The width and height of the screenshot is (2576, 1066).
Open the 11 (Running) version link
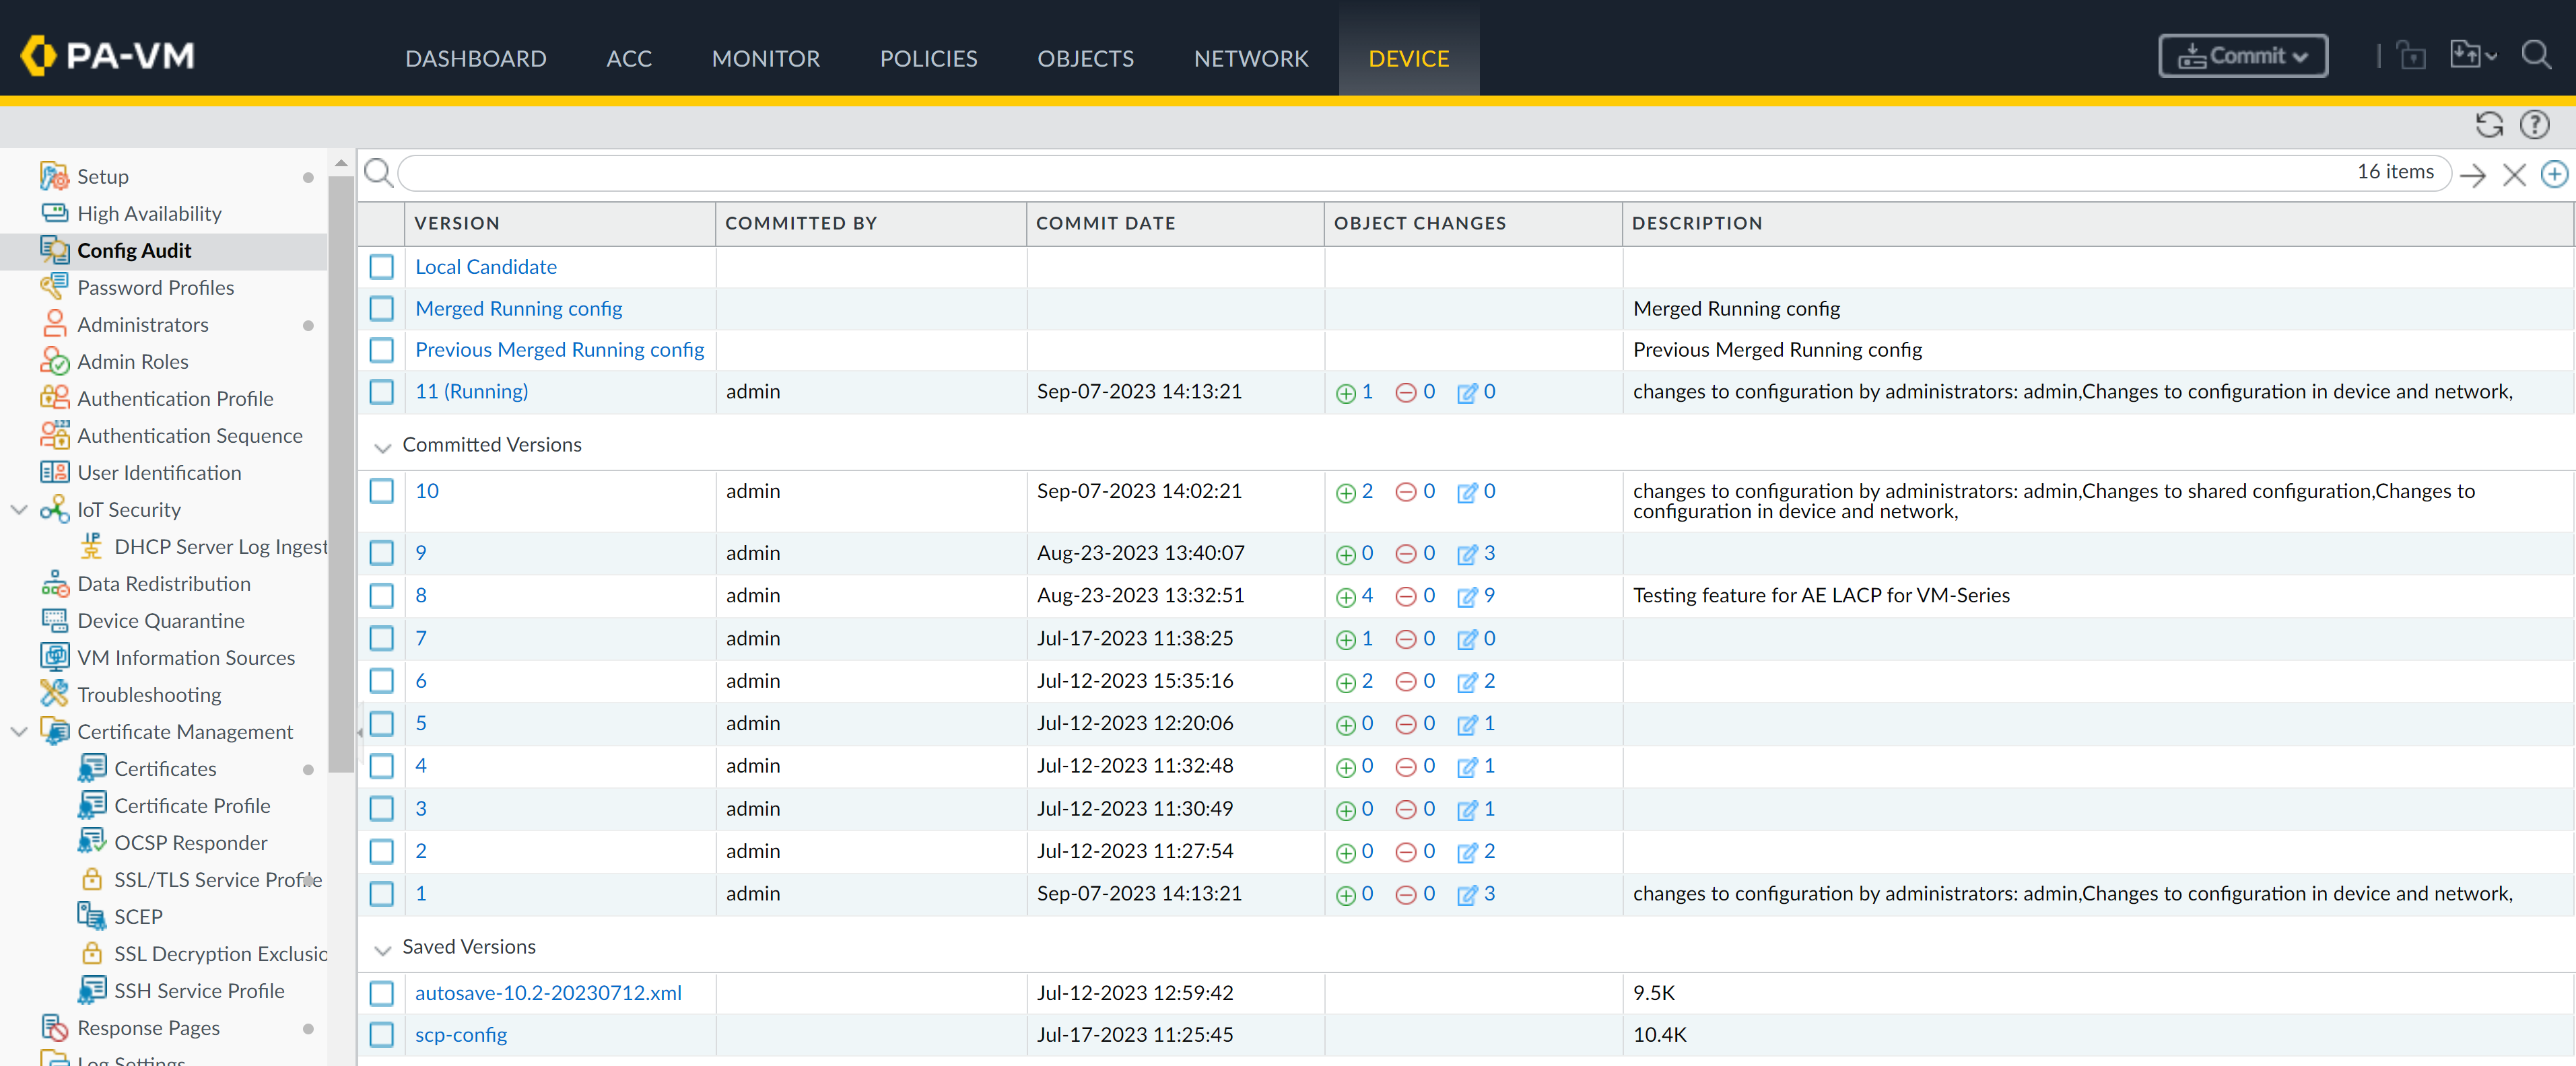pos(471,392)
